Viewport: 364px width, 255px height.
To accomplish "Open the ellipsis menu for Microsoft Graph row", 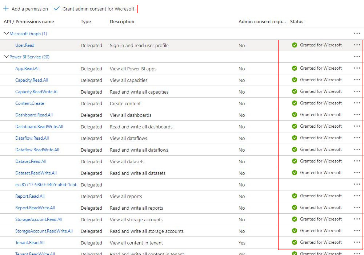I will 357,33.
